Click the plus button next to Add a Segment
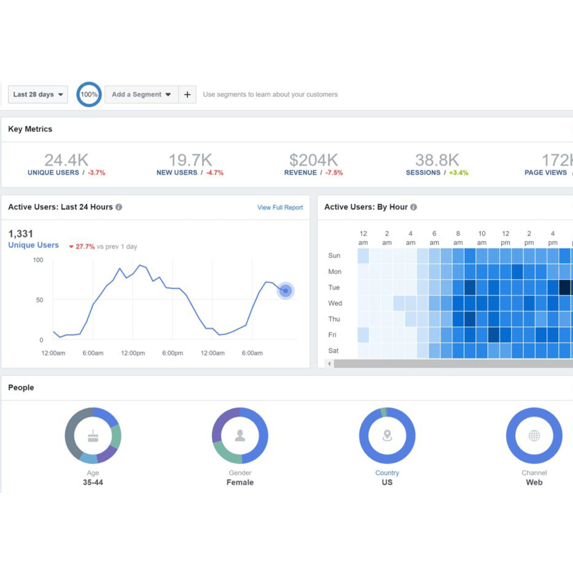This screenshot has height=573, width=573. tap(187, 94)
